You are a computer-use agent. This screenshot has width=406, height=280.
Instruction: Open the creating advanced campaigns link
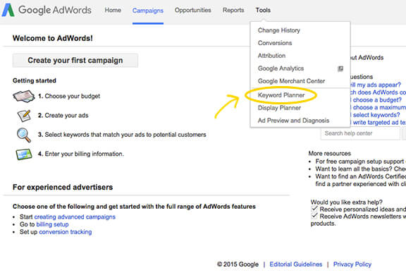[75, 217]
